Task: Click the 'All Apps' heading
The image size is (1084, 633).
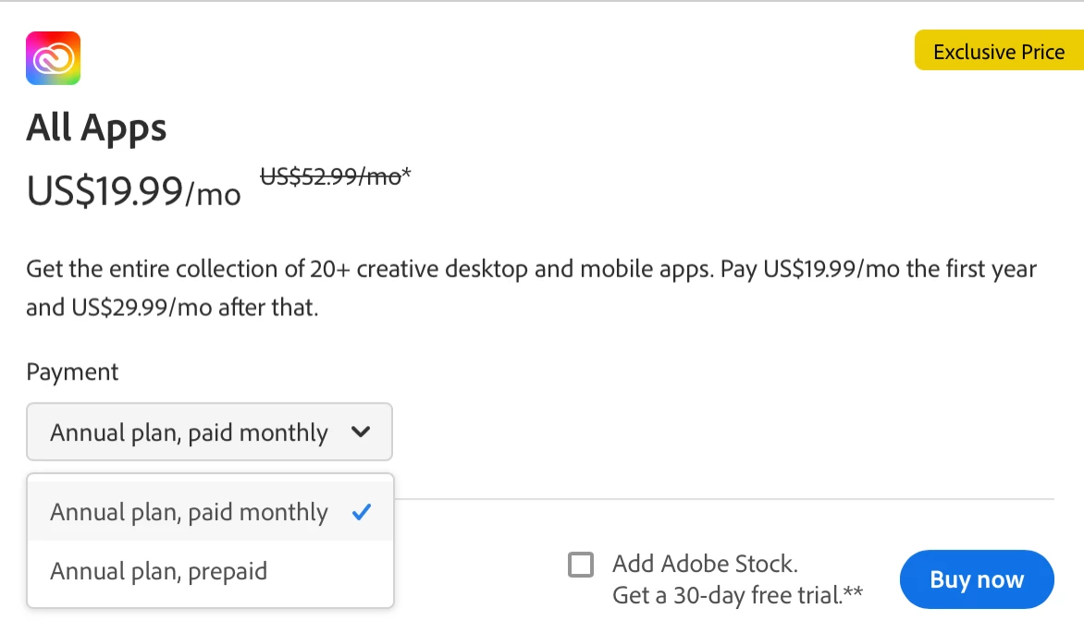Action: [x=96, y=128]
